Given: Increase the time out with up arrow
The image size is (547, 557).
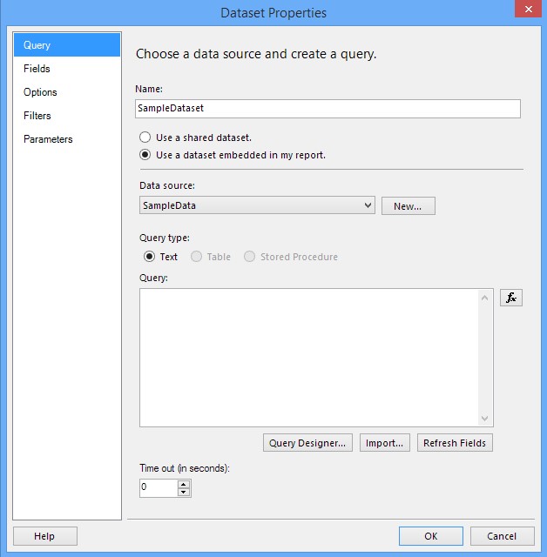Looking at the screenshot, I should (x=184, y=484).
